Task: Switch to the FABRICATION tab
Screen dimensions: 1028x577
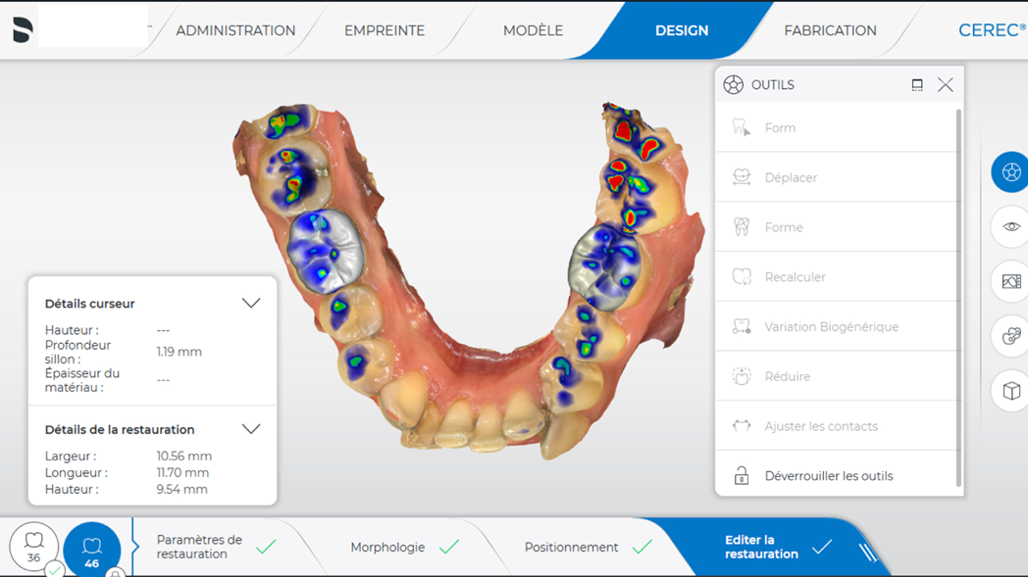Action: (830, 30)
